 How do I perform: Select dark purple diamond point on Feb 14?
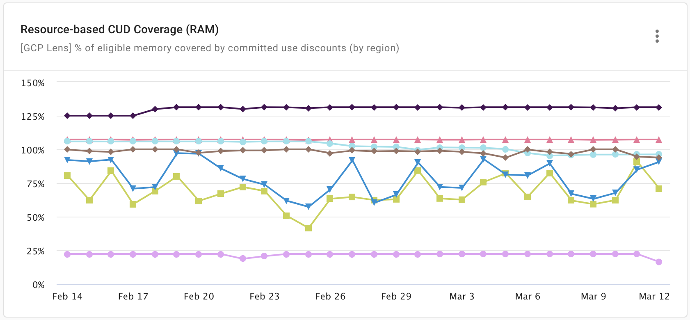click(x=67, y=116)
